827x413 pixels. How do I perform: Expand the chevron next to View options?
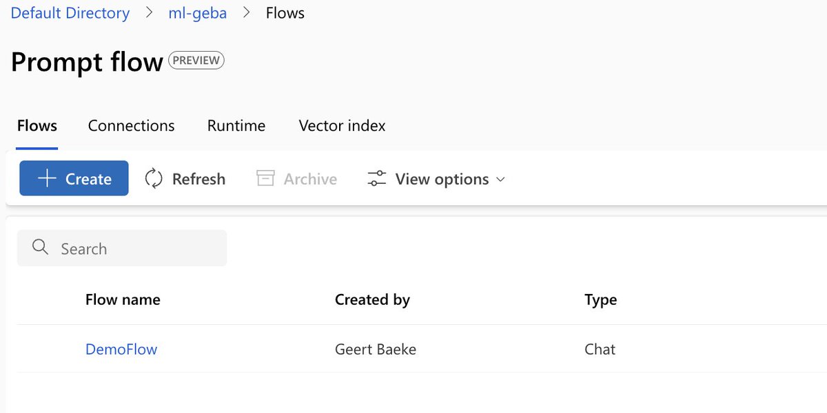click(x=500, y=180)
